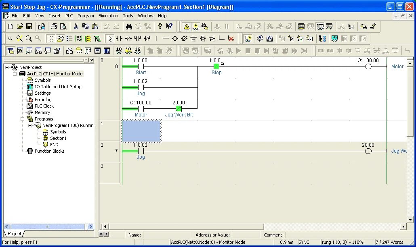The image size is (416, 247).
Task: Open the PLC menu
Action: [69, 16]
